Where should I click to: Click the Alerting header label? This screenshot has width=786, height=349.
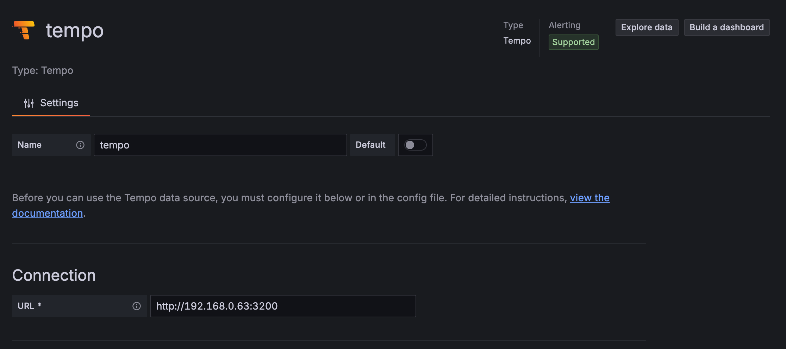tap(564, 25)
